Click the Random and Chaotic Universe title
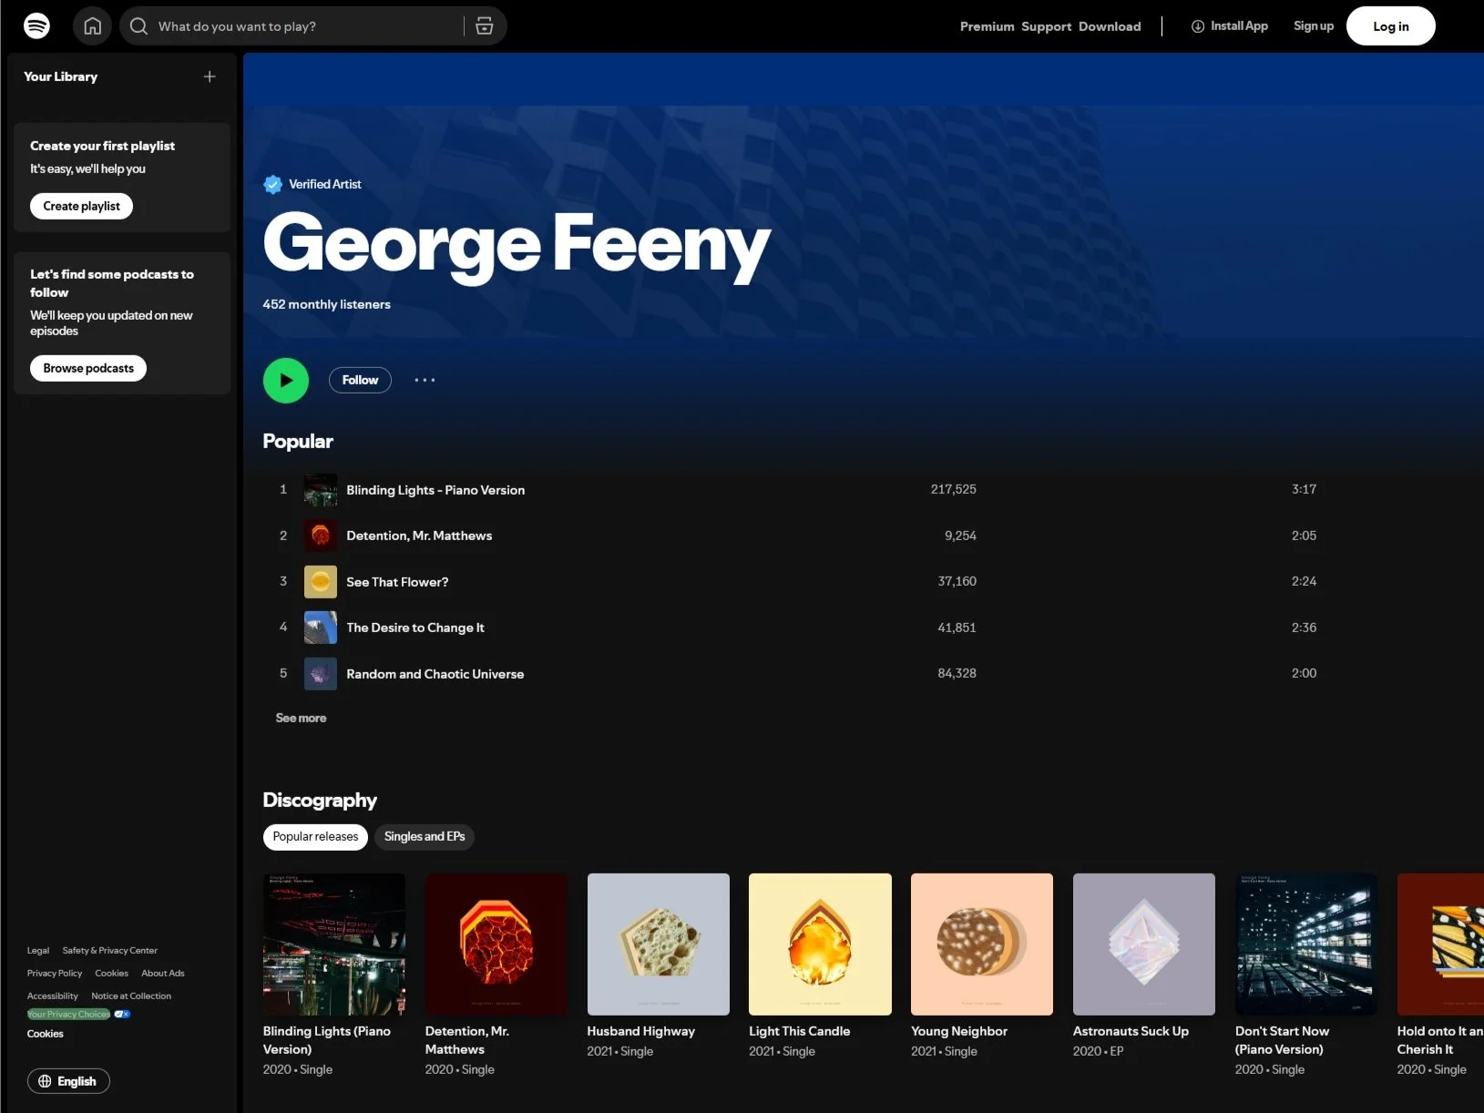Viewport: 1484px width, 1113px height. click(435, 674)
